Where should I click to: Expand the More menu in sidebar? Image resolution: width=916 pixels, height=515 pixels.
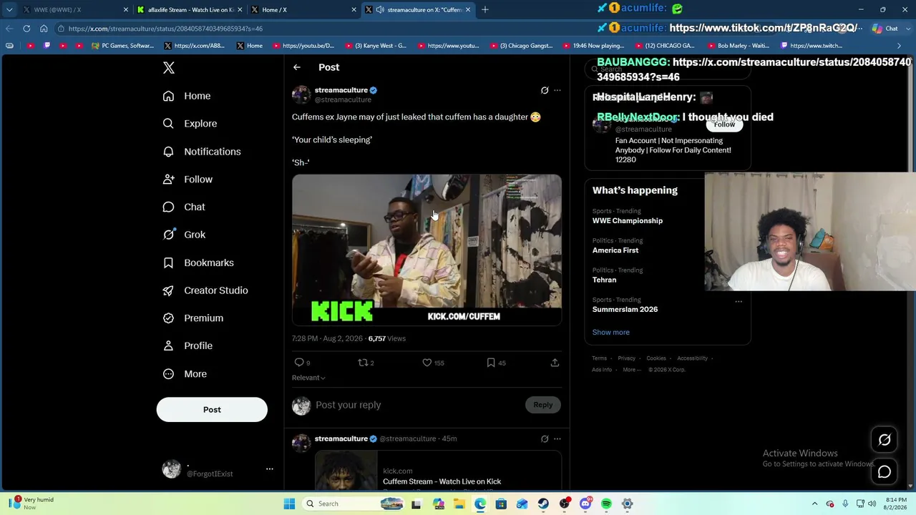pos(185,374)
